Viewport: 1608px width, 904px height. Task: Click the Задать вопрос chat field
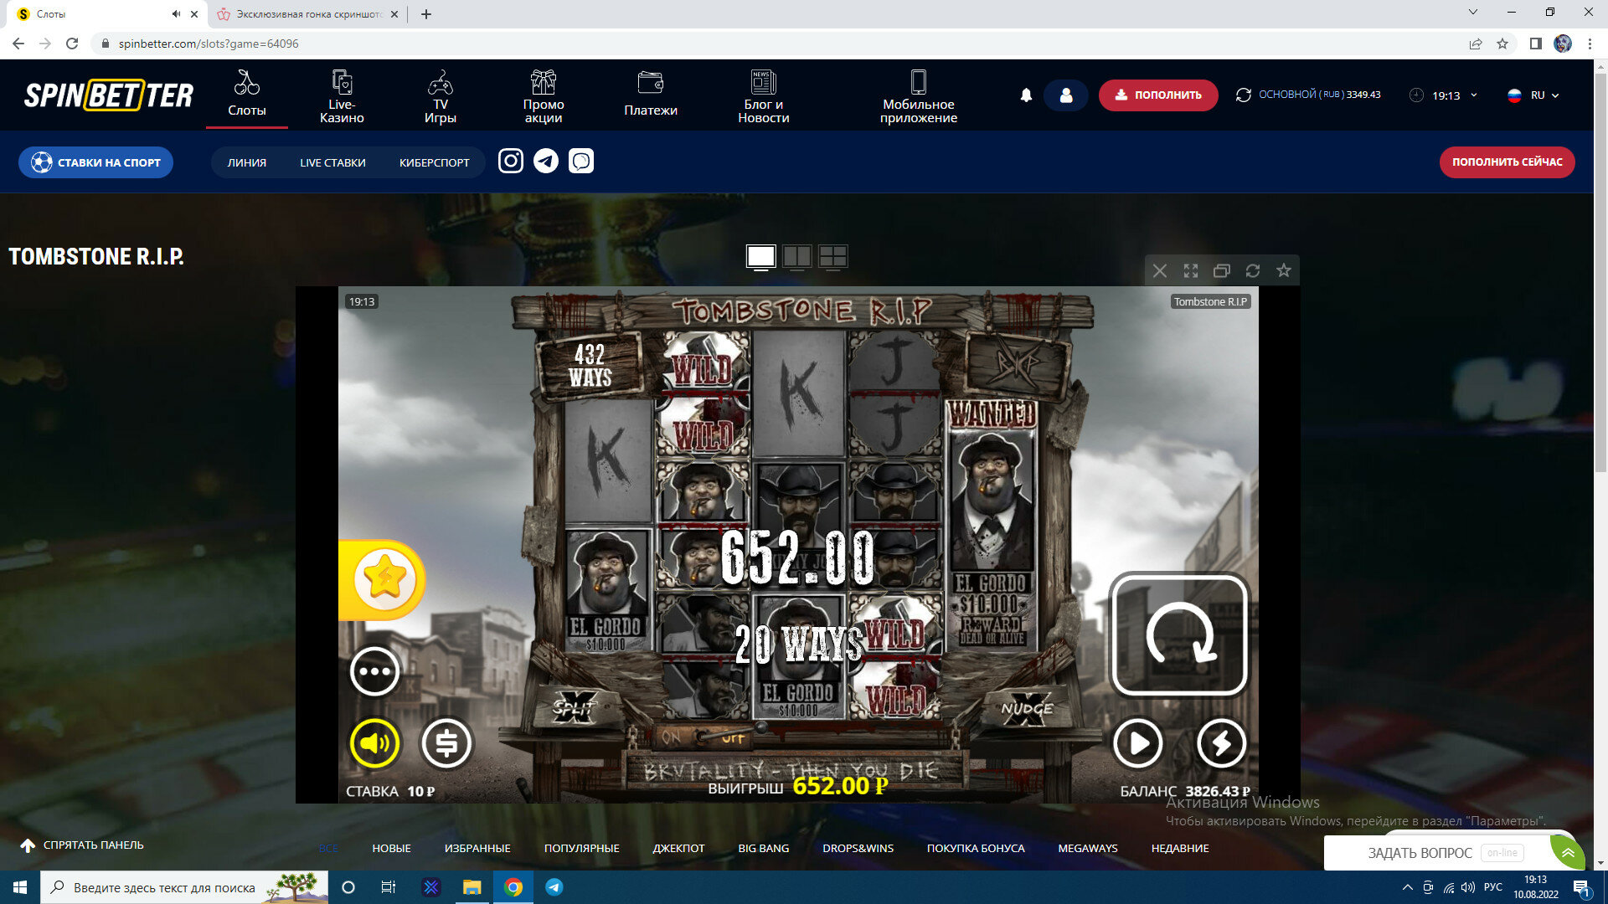tap(1420, 852)
